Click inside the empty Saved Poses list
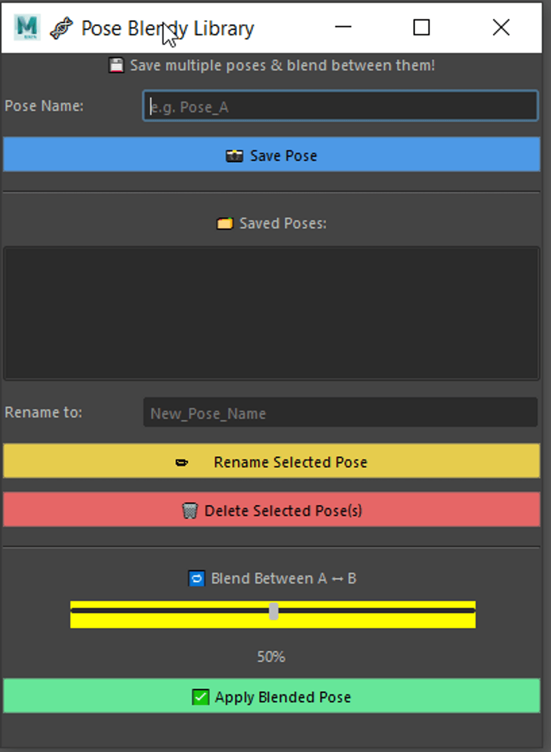 pyautogui.click(x=271, y=313)
